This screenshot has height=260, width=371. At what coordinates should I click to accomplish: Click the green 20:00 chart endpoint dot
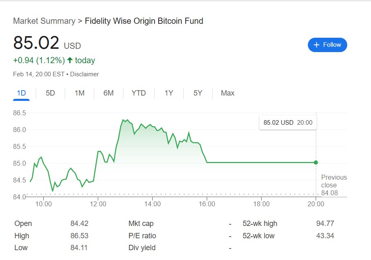(x=316, y=162)
